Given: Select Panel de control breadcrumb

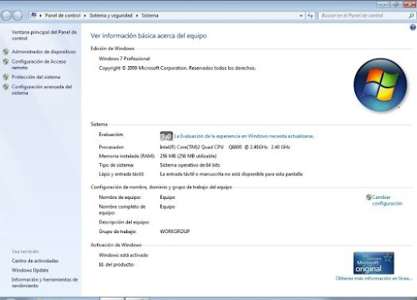Looking at the screenshot, I should pyautogui.click(x=63, y=15).
